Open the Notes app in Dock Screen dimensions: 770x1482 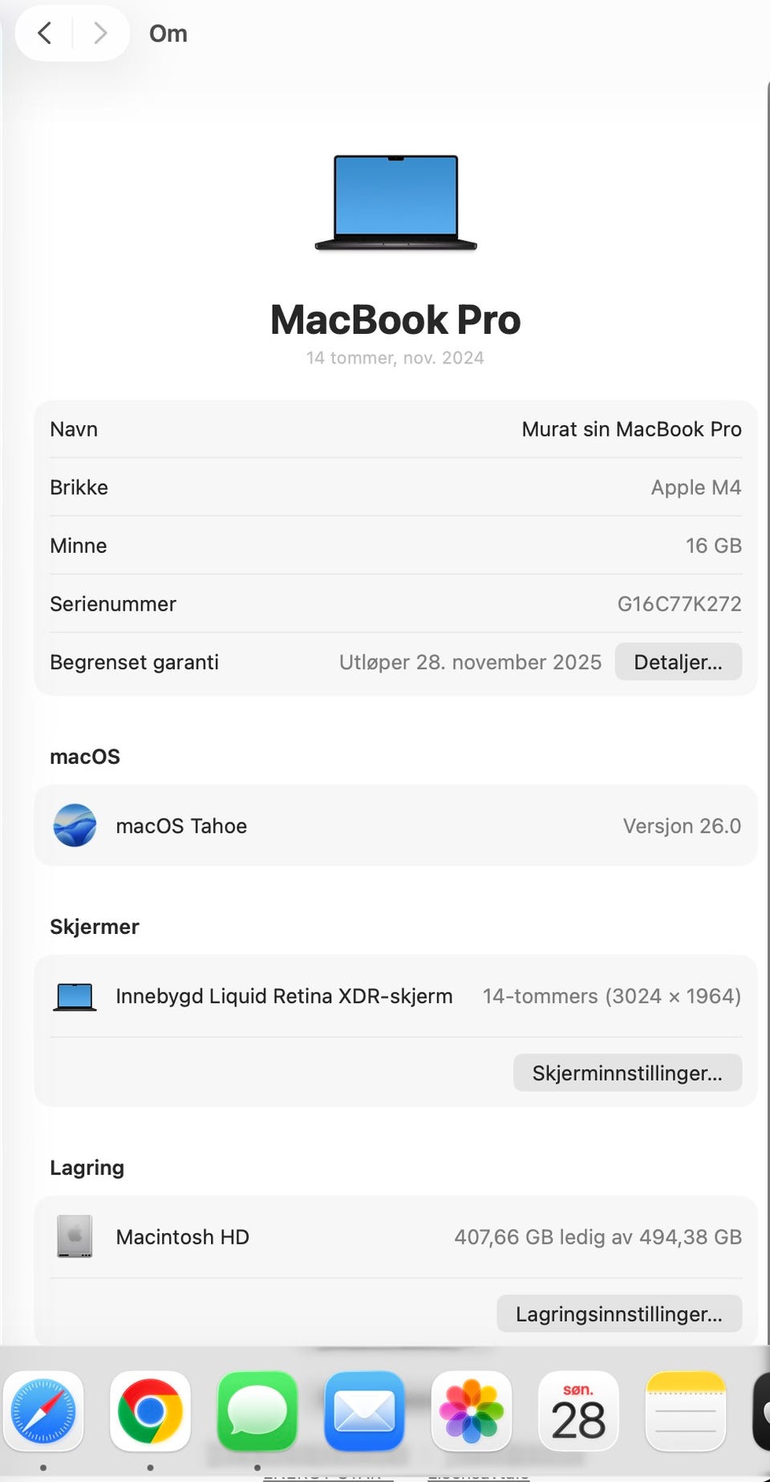click(686, 1411)
